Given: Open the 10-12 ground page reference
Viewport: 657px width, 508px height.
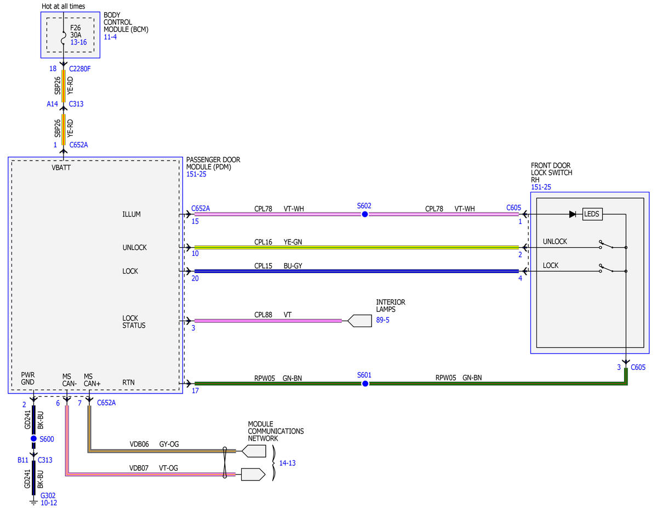Looking at the screenshot, I should [49, 503].
